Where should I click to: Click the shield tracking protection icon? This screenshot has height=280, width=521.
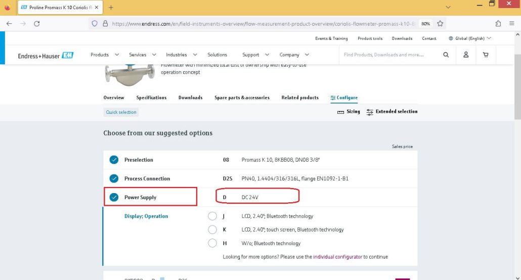point(95,24)
